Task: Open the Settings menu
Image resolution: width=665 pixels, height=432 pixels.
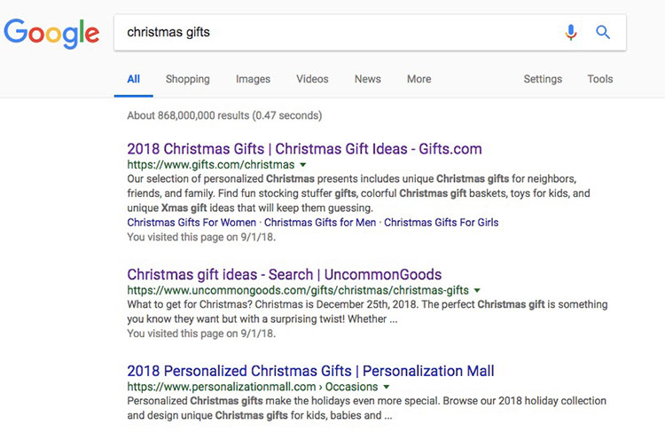Action: tap(543, 79)
